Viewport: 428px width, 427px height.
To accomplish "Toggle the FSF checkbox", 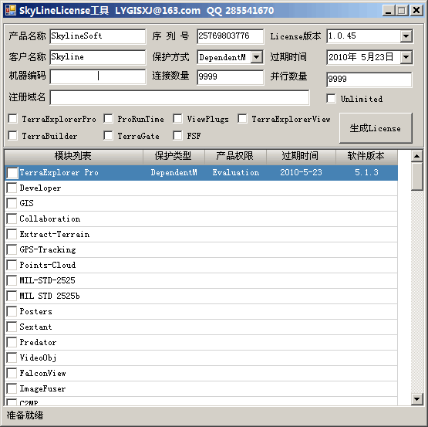I will [177, 135].
